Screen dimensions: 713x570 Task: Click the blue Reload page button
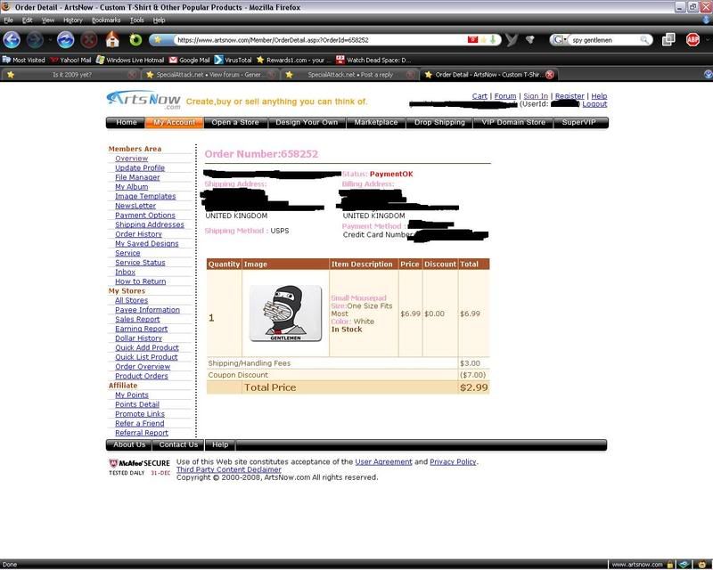pos(65,40)
